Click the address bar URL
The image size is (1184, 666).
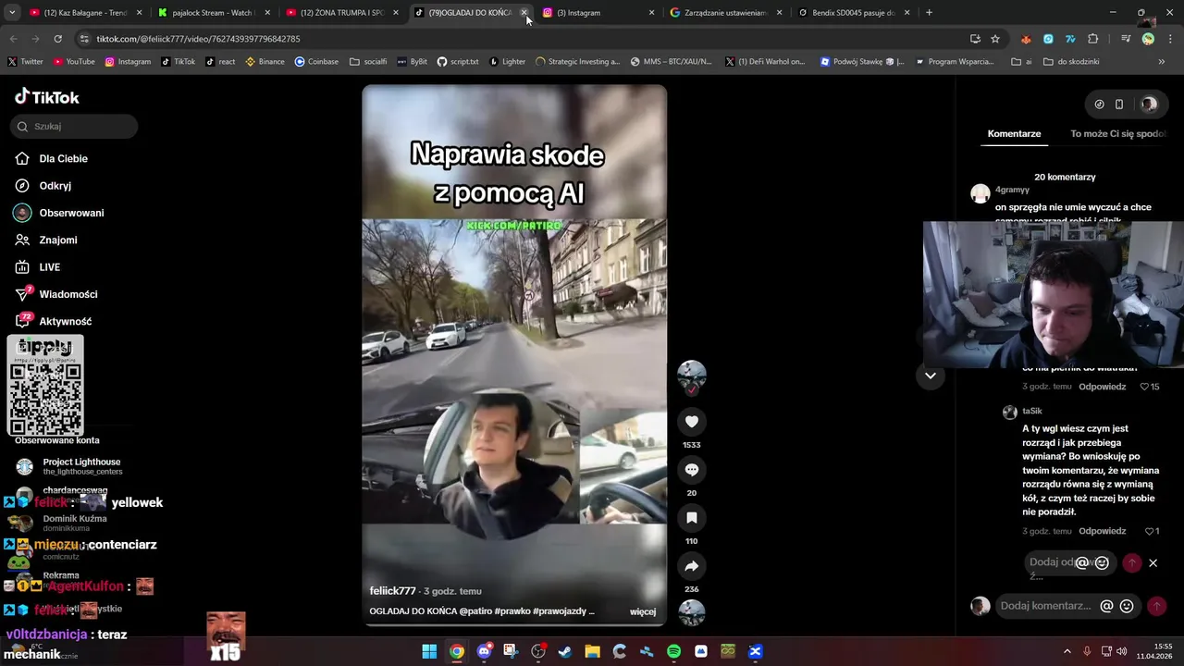198,39
